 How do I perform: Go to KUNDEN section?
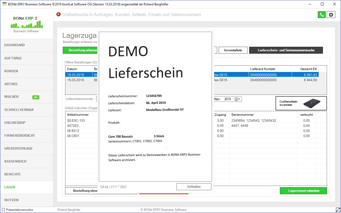pos(26,71)
